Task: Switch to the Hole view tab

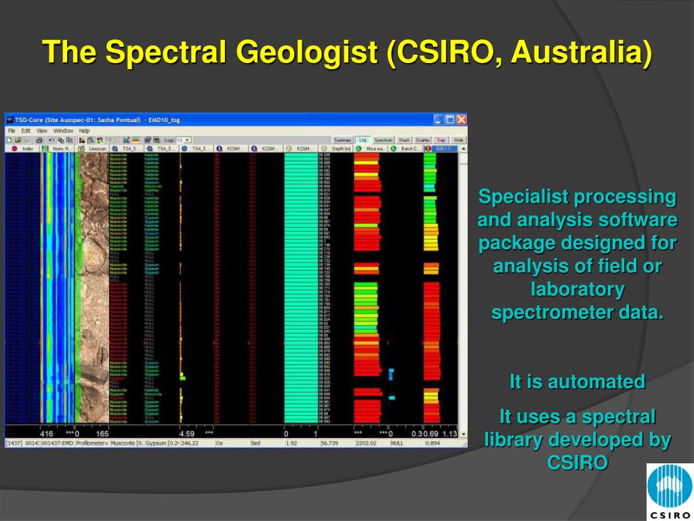Action: (x=459, y=140)
